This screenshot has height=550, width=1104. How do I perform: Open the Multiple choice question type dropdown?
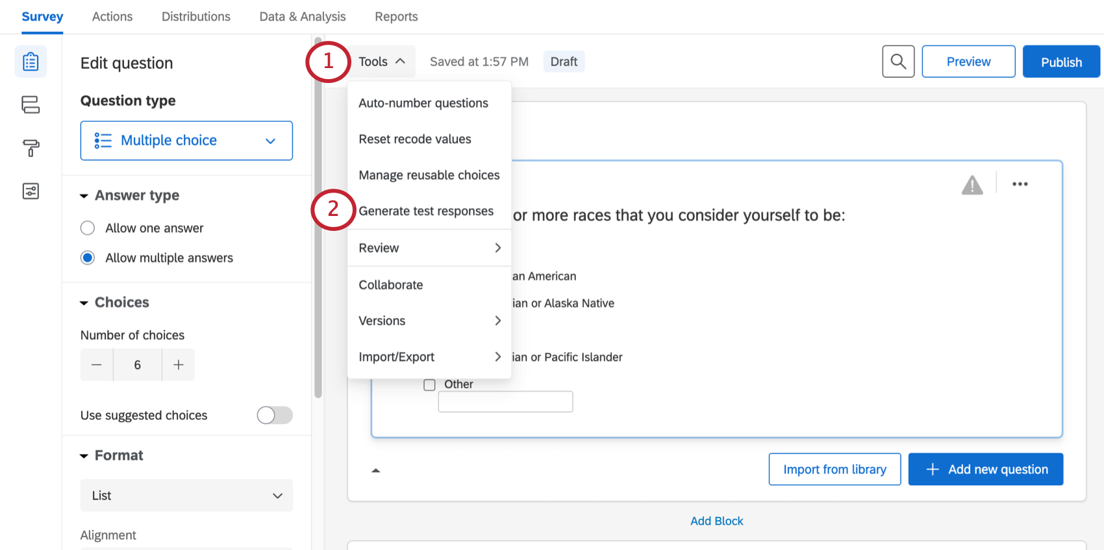(x=186, y=141)
